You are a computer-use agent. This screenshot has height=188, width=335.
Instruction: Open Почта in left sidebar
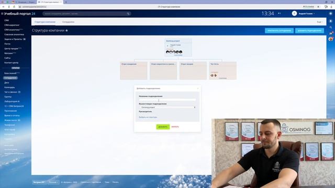7,44
